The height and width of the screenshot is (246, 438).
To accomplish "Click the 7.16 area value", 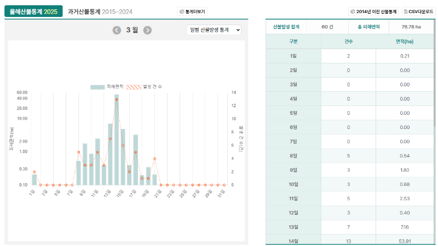I will click(405, 227).
